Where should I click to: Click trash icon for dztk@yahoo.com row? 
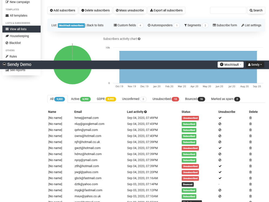250,184
